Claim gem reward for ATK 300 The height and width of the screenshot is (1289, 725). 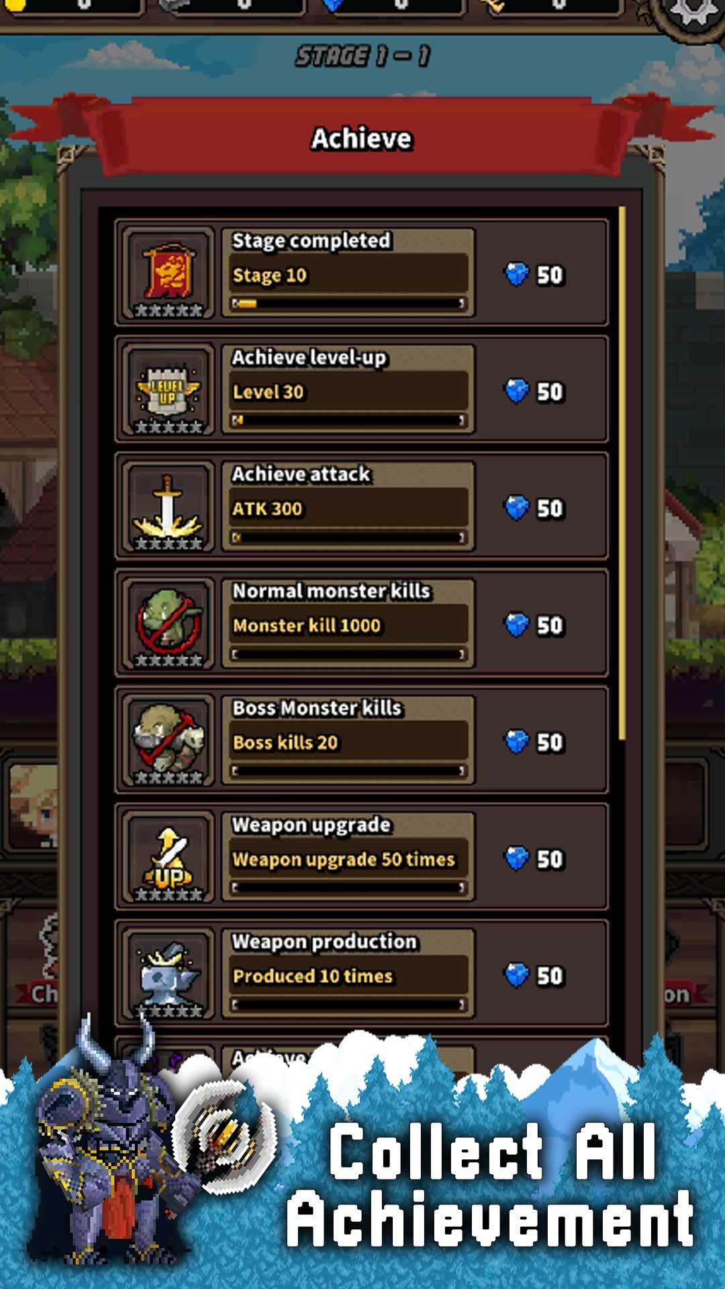tap(534, 508)
